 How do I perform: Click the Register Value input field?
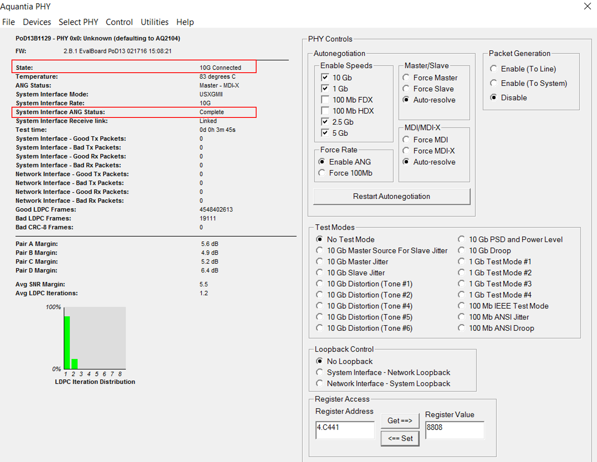(455, 430)
